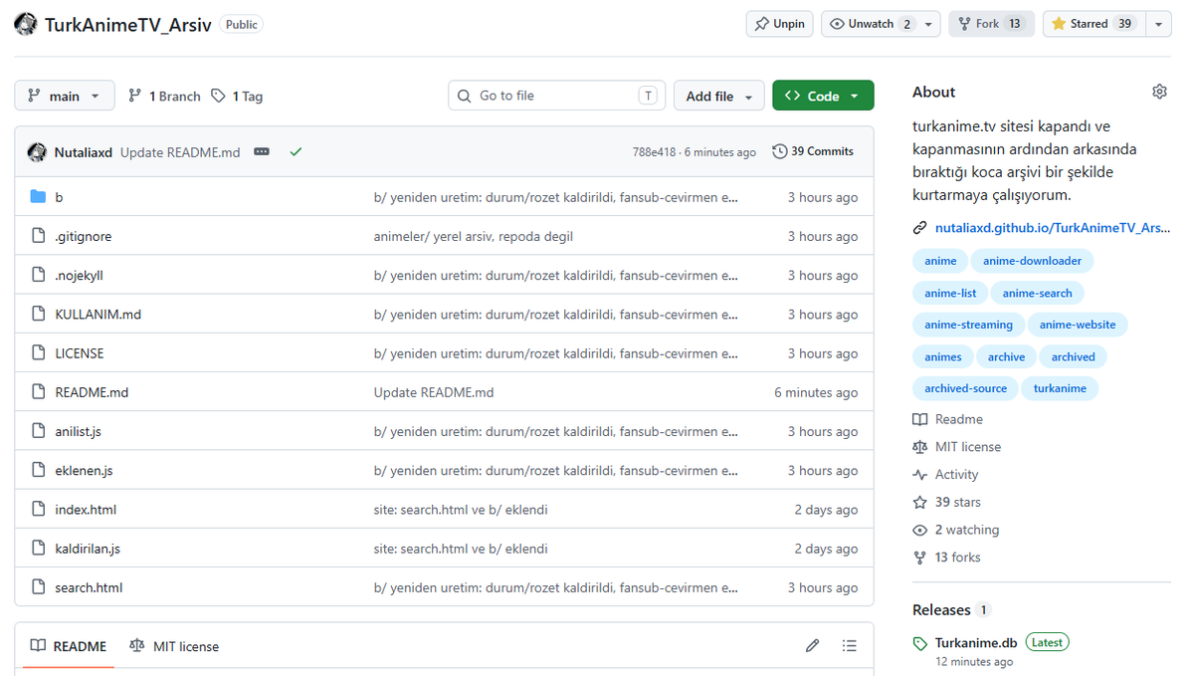
Task: Switch to the README tab
Action: click(69, 646)
